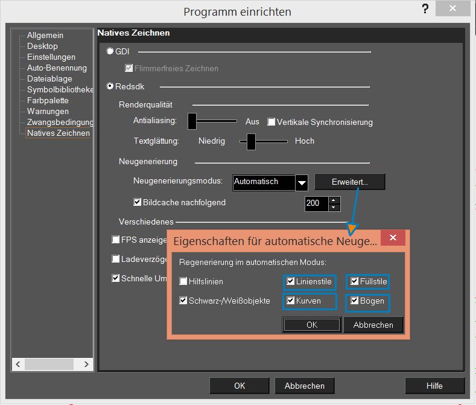Click the tree scrollbar left arrow
This screenshot has width=476, height=405.
click(18, 364)
